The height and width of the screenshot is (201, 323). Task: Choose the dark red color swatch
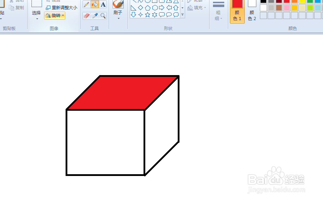click(x=279, y=1)
